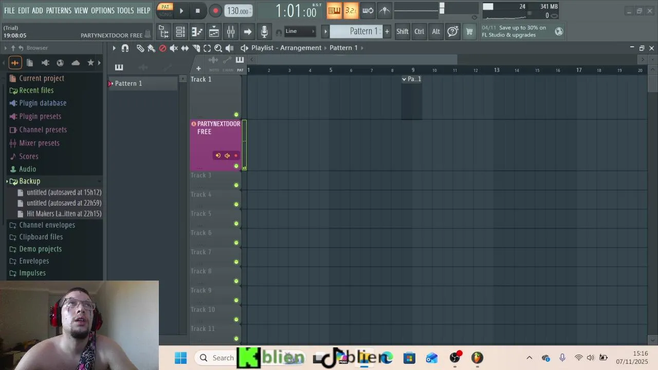Mute Track 8 with its green light
This screenshot has height=370, width=658.
236,281
